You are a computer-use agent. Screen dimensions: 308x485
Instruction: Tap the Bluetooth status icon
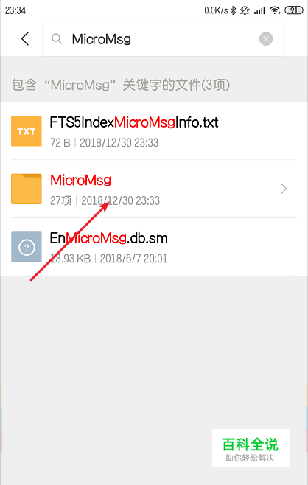point(233,10)
